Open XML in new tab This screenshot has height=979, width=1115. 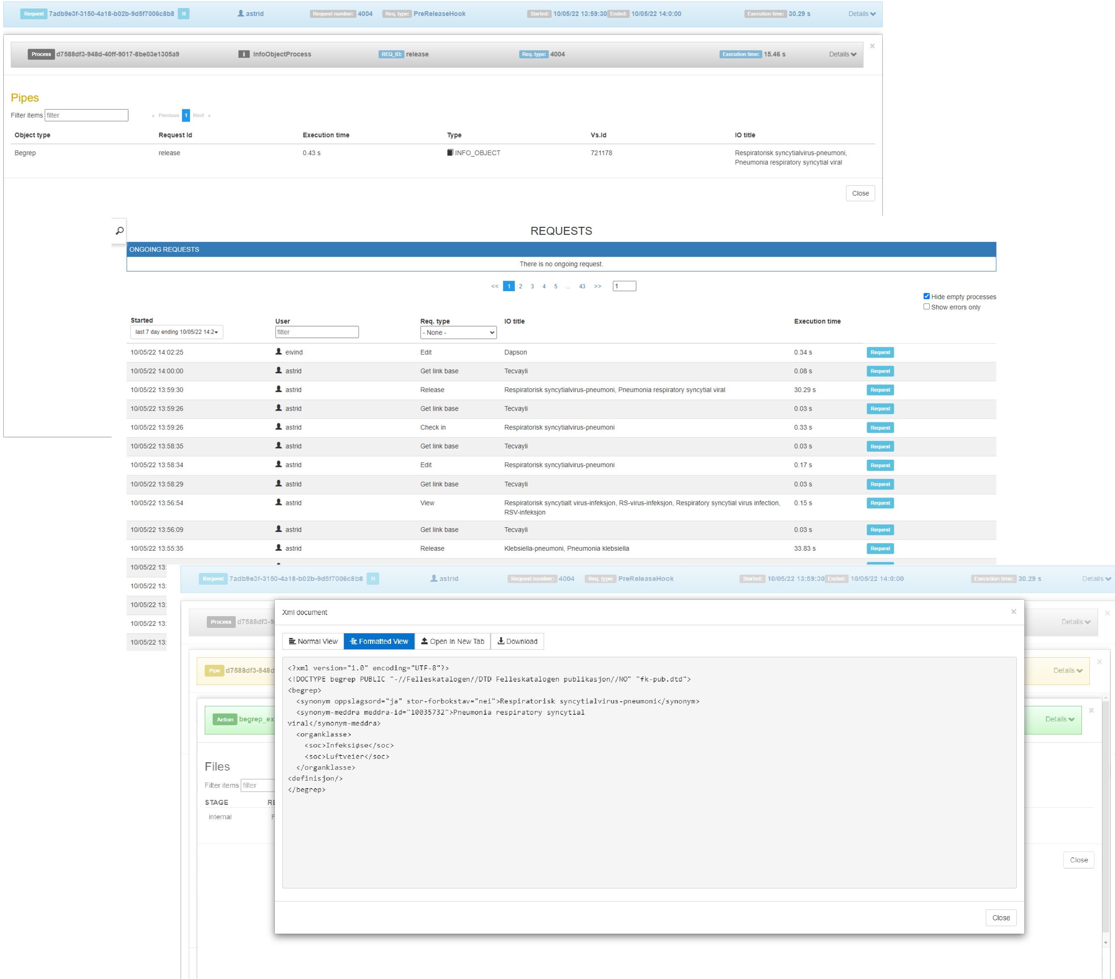click(x=452, y=641)
